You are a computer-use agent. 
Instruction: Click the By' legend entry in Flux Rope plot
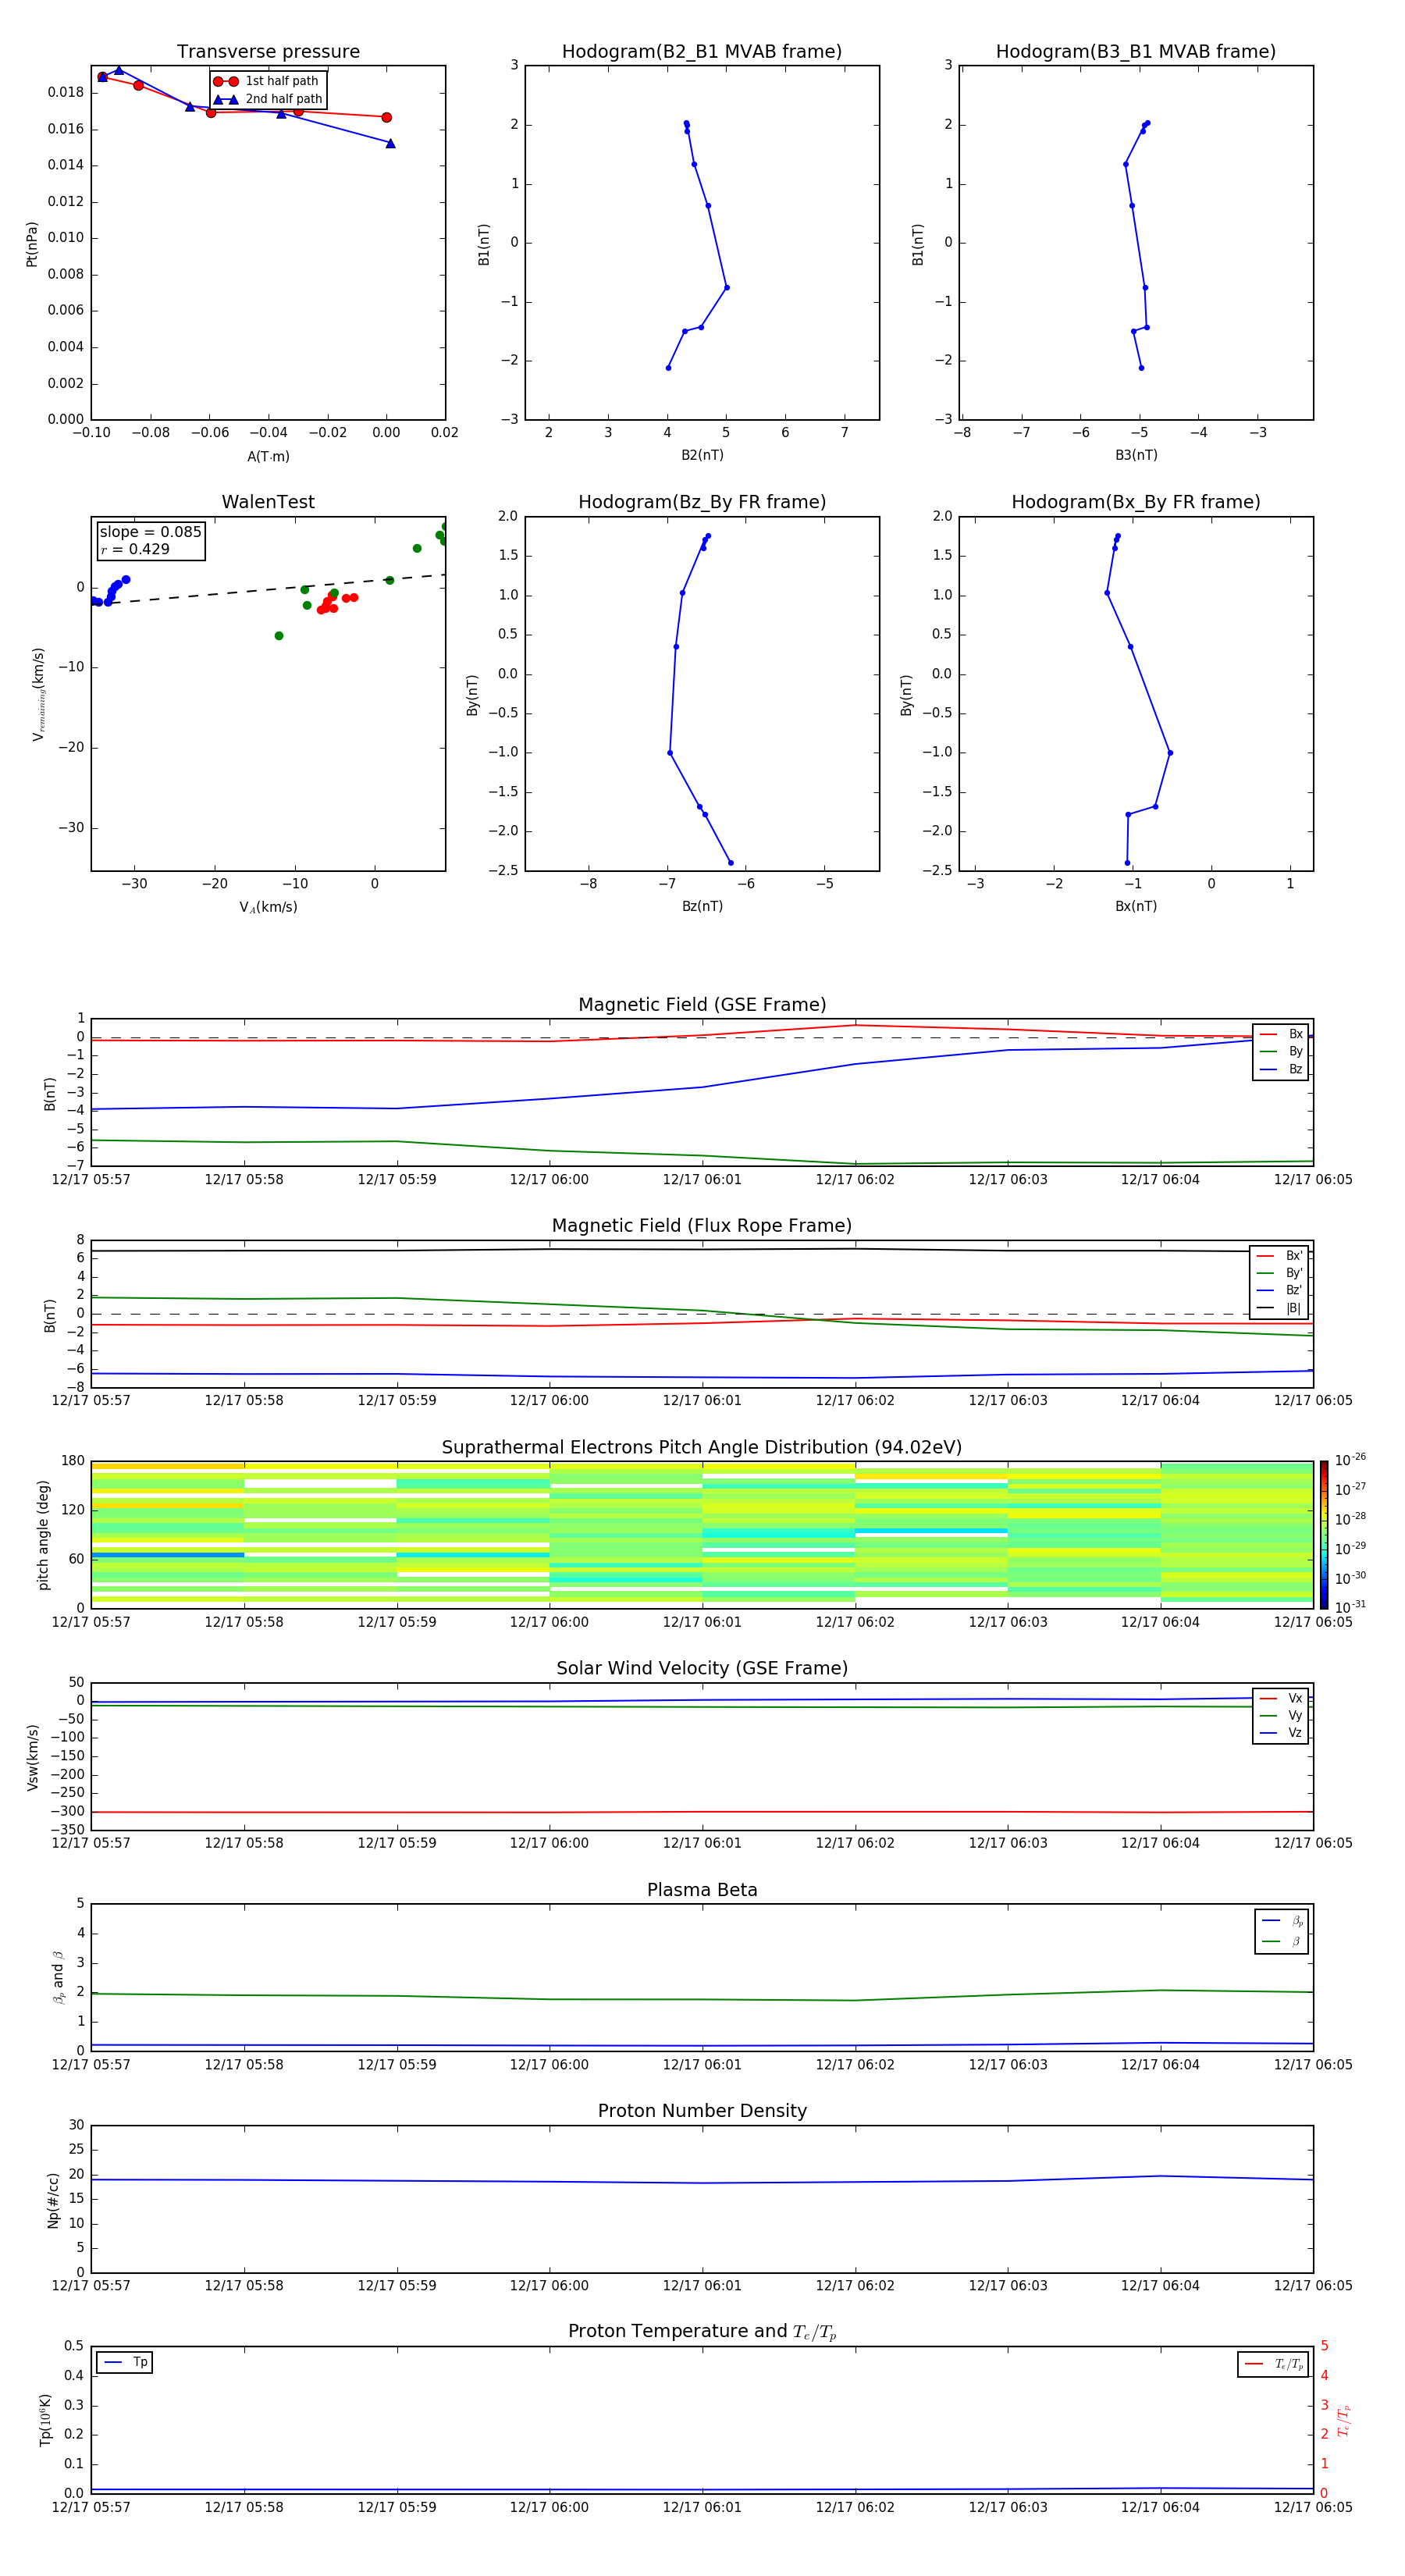(x=1279, y=1273)
